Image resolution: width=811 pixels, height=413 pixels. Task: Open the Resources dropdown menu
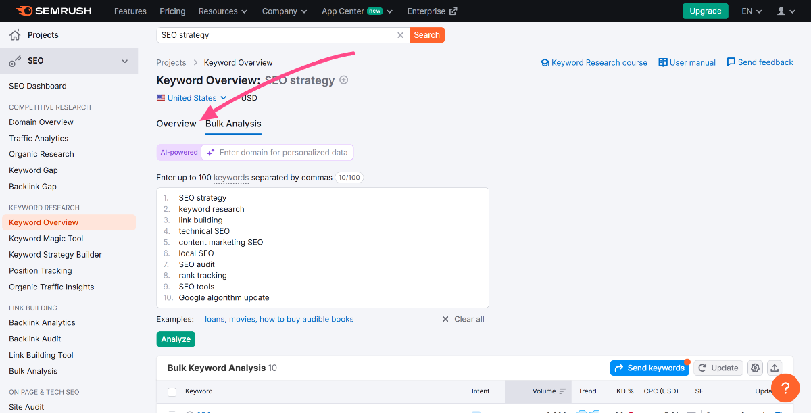pos(222,11)
